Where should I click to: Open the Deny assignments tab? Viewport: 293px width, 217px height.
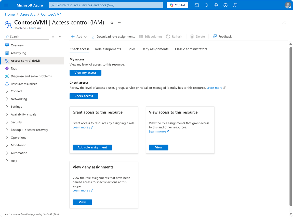click(x=155, y=49)
